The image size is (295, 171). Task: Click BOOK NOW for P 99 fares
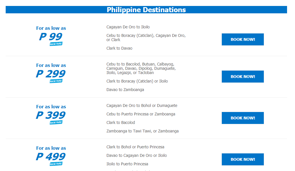[243, 39]
